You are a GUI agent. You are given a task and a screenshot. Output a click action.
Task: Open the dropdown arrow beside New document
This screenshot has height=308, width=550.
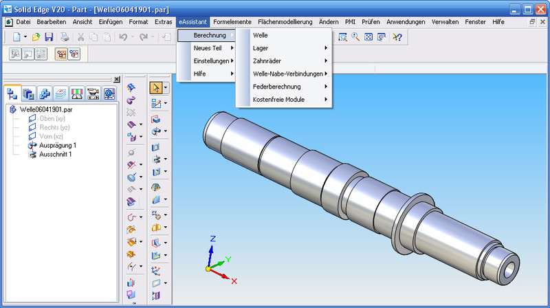(x=25, y=37)
